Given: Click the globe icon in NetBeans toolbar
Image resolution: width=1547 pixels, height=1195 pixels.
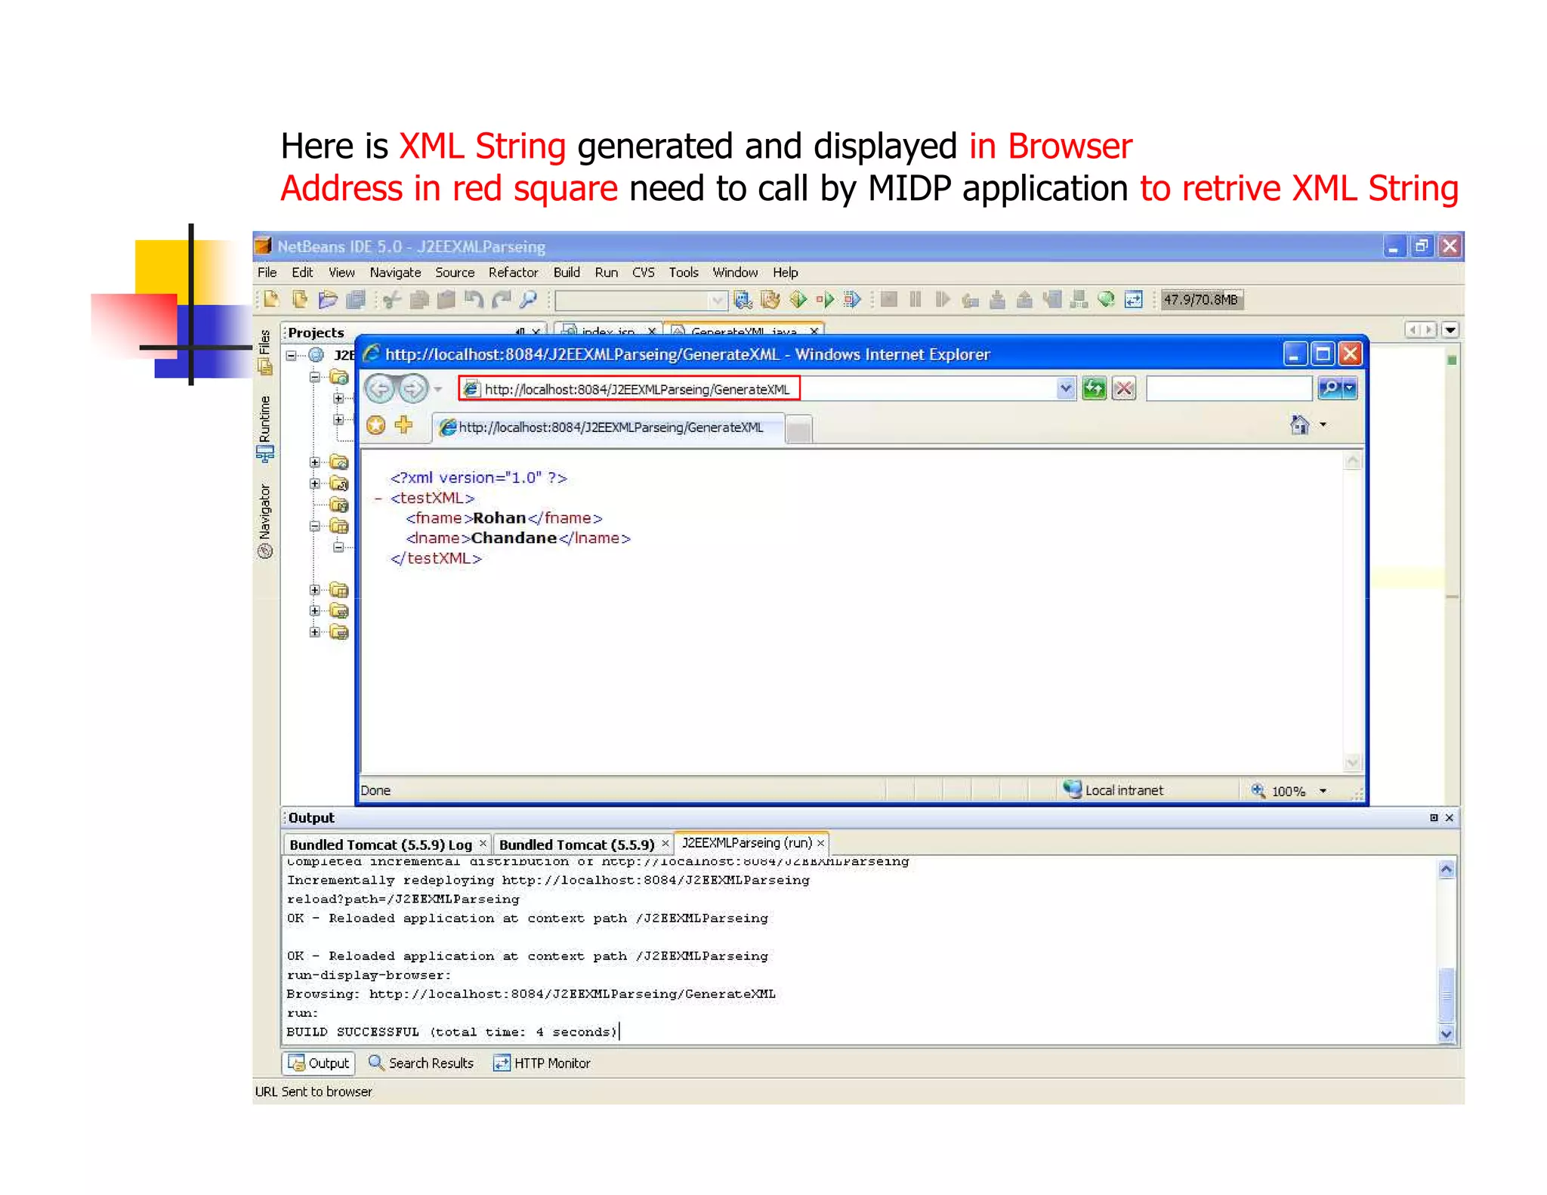Looking at the screenshot, I should [1106, 300].
